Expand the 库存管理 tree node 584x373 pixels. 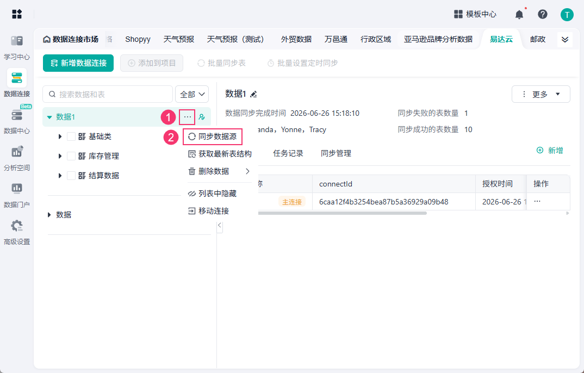(60, 156)
